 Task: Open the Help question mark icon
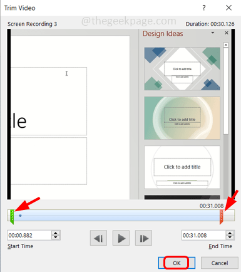[204, 8]
